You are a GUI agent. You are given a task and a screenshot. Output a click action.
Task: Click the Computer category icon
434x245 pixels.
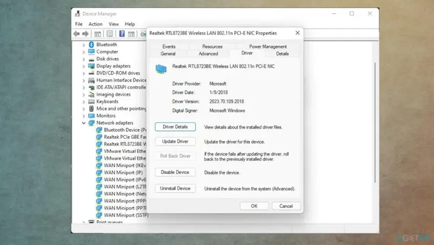91,52
